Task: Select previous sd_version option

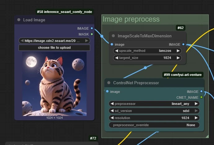Action: point(112,111)
